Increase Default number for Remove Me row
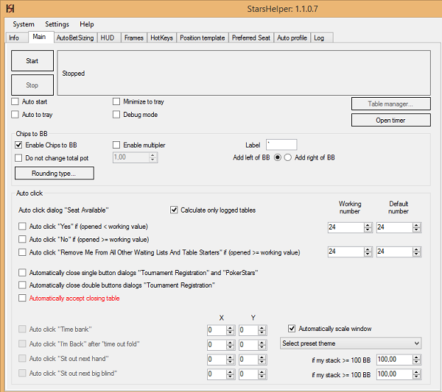The image size is (442, 392). 416,249
